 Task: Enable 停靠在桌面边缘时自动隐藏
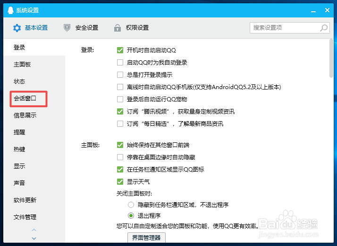pos(120,157)
